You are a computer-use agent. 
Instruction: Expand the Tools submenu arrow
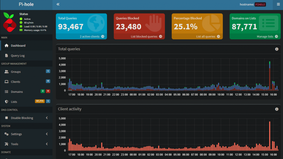click(47, 144)
